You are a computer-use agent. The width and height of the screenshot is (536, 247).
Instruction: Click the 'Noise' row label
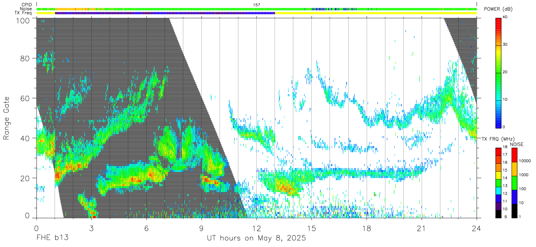click(26, 9)
